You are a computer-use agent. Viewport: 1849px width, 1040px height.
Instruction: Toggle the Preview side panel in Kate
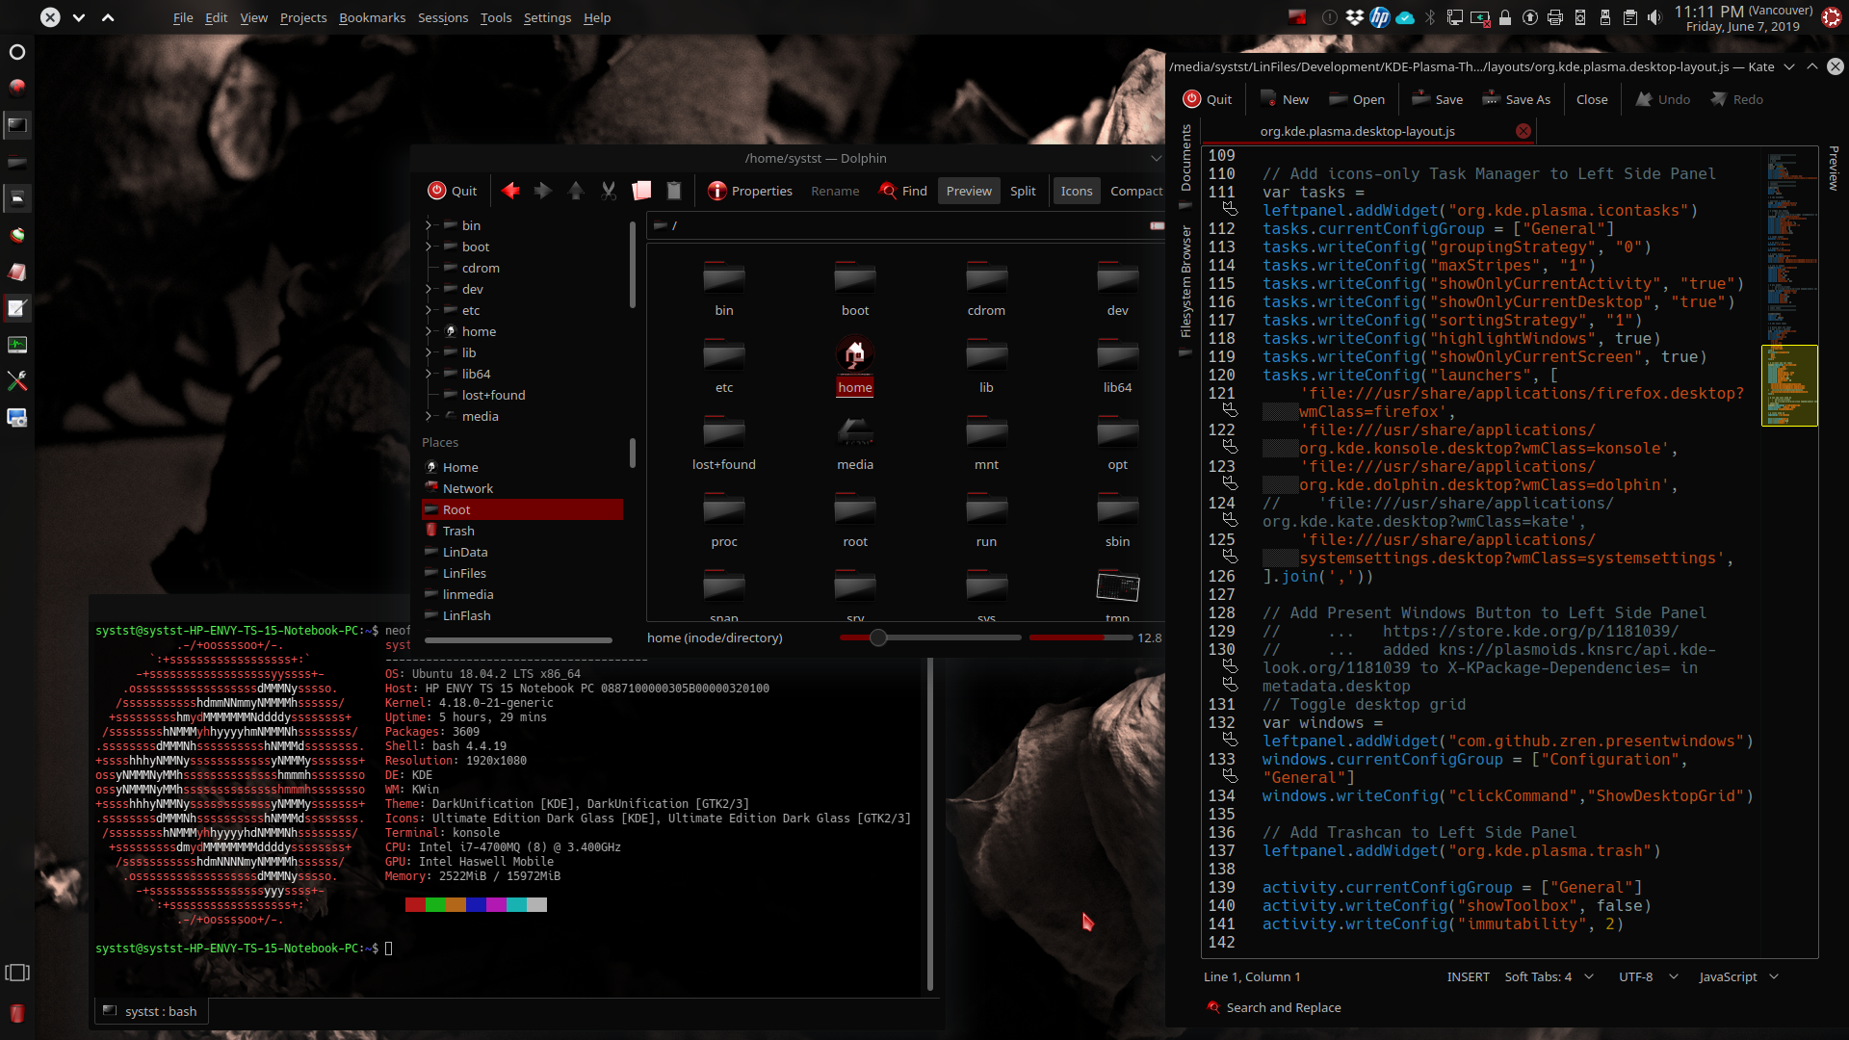pyautogui.click(x=1833, y=168)
